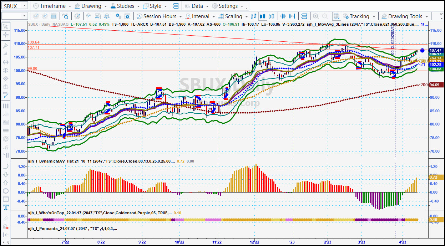The width and height of the screenshot is (445, 246).
Task: Click the "12'22" date axis label
Action: (254, 241)
